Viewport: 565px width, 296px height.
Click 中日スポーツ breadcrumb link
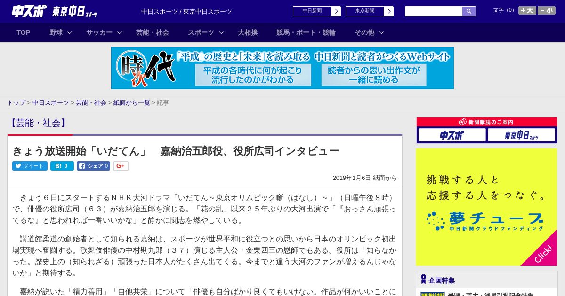coord(51,102)
